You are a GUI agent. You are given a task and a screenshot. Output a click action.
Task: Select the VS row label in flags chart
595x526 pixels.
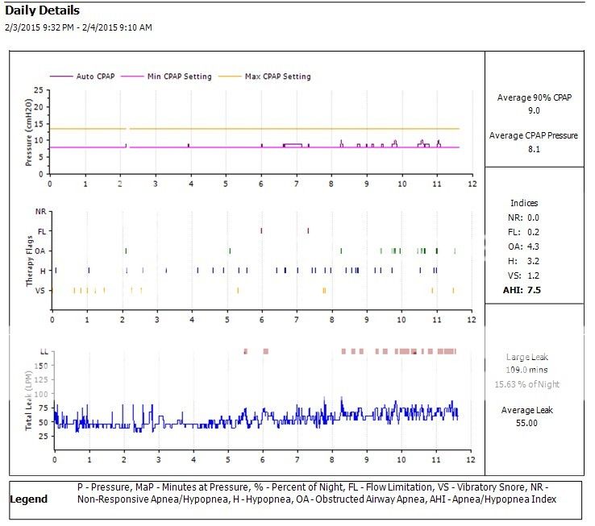pos(41,290)
